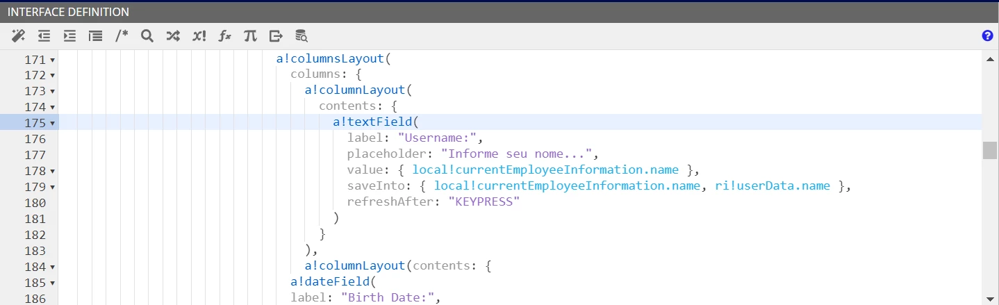Click the magic wand format icon

click(19, 35)
